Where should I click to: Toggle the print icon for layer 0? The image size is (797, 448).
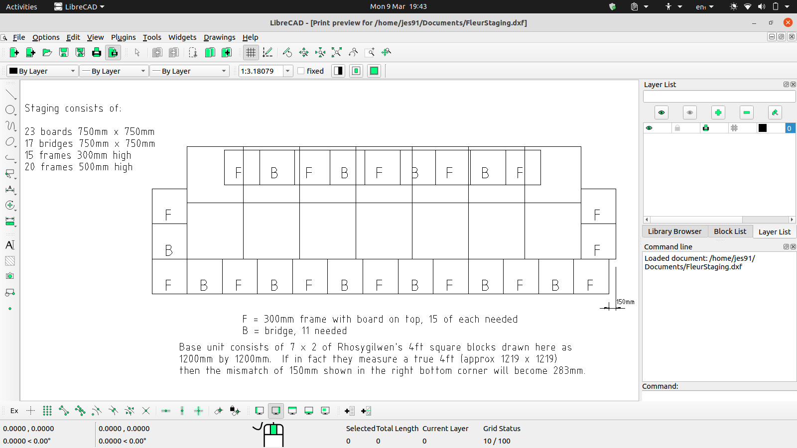click(x=705, y=128)
